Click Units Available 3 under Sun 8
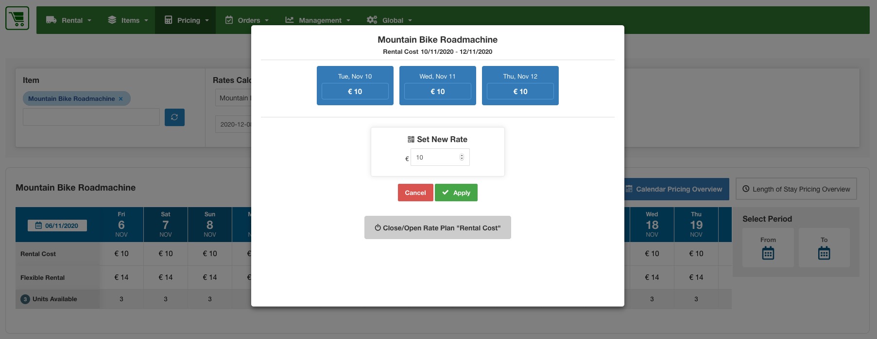The width and height of the screenshot is (877, 339). [210, 299]
